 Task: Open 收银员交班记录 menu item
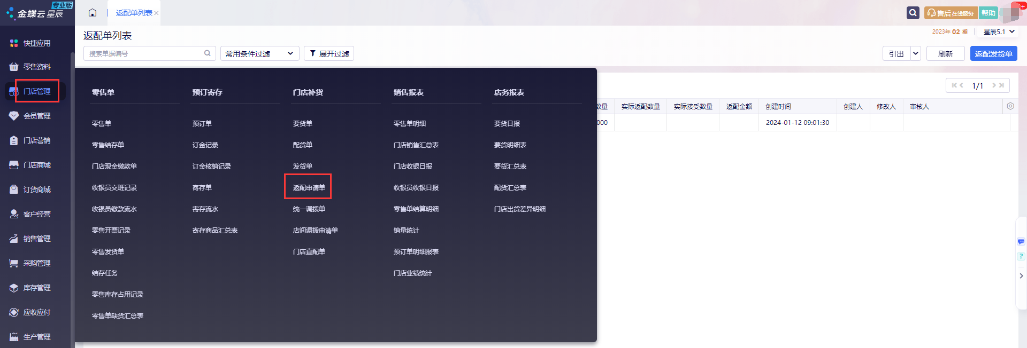coord(114,187)
